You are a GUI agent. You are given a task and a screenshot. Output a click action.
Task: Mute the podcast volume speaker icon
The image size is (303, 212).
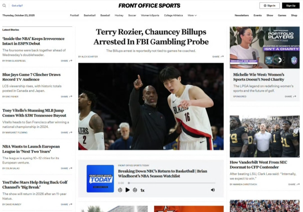(213, 190)
